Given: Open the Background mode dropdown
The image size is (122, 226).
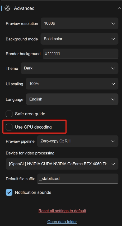Looking at the screenshot, I should pos(79,39).
